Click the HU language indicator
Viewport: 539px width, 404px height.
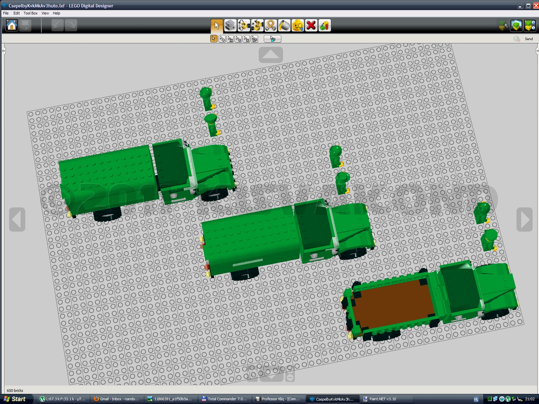[x=476, y=399]
